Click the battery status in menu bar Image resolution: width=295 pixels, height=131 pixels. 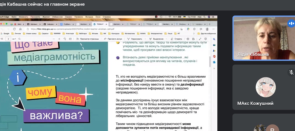tap(177, 17)
